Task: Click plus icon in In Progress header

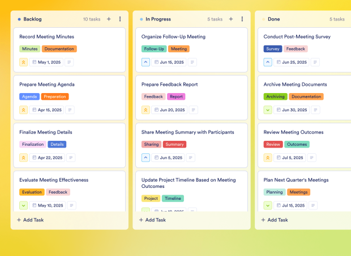Action: (x=231, y=19)
